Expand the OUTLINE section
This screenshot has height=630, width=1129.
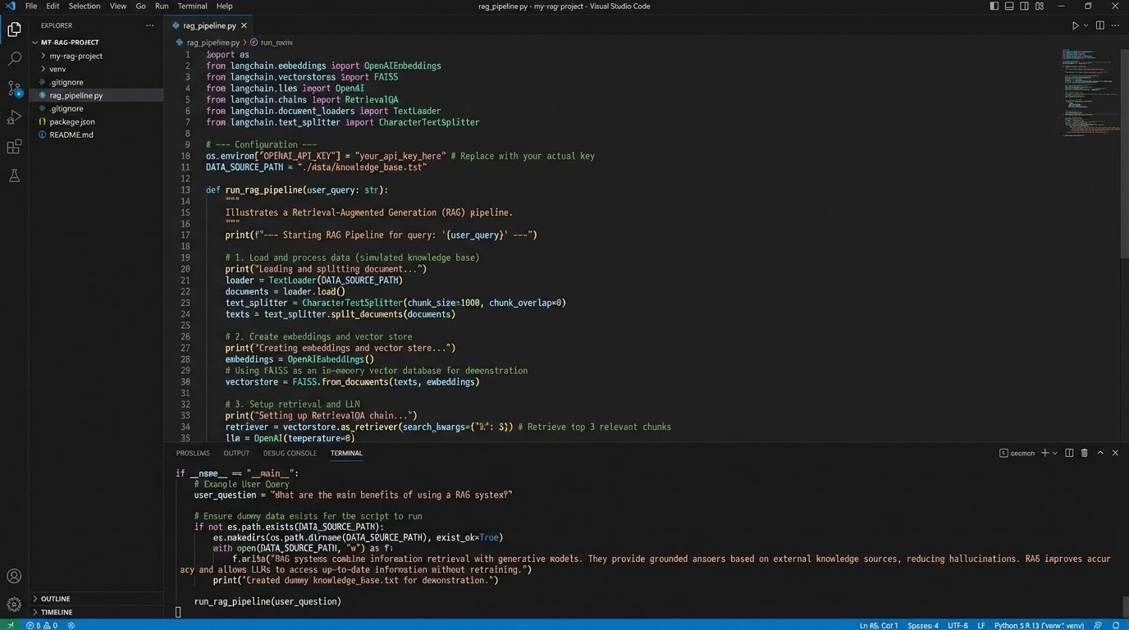(x=56, y=599)
